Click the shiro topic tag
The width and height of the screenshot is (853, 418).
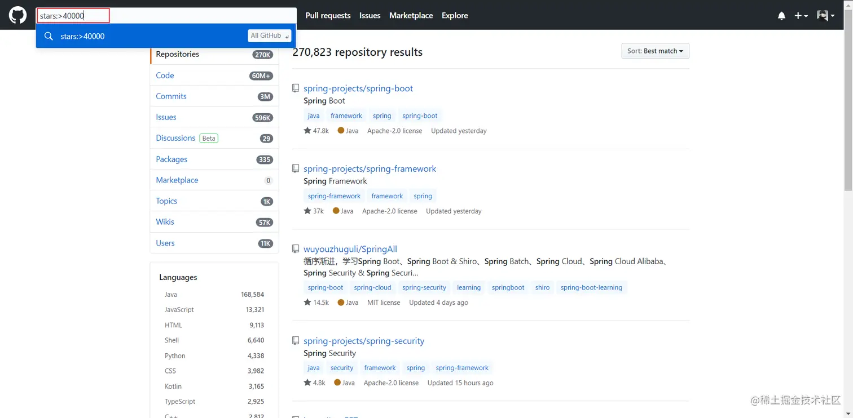pyautogui.click(x=543, y=287)
